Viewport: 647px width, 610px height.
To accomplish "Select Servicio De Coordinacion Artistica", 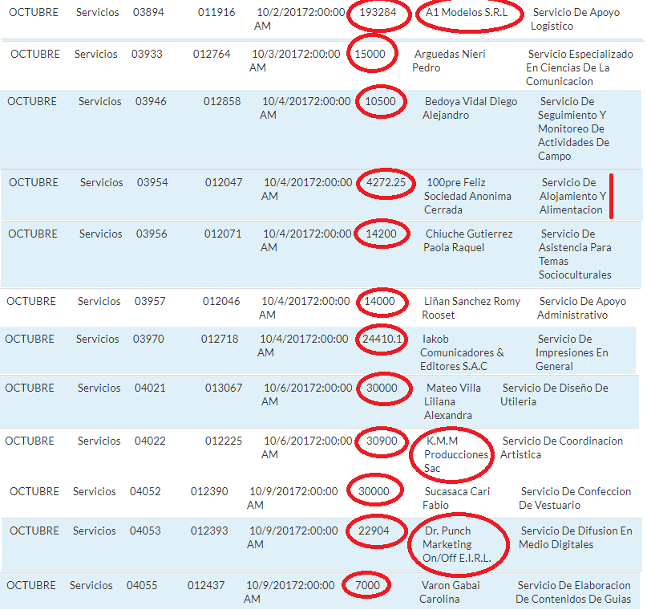I will coord(561,448).
